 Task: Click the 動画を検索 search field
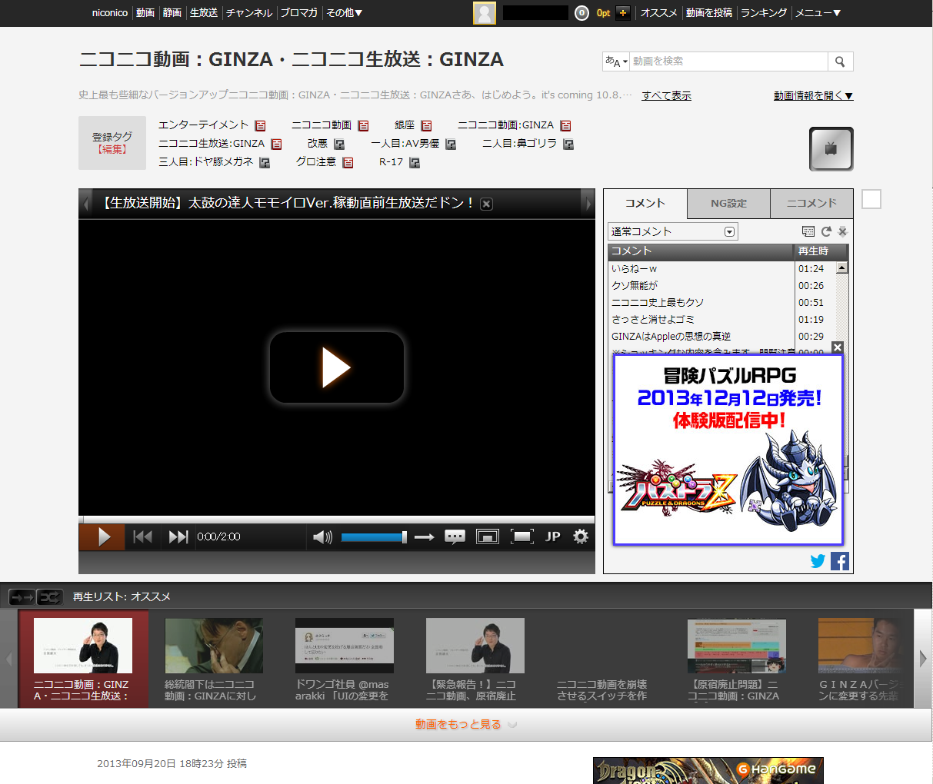click(728, 61)
